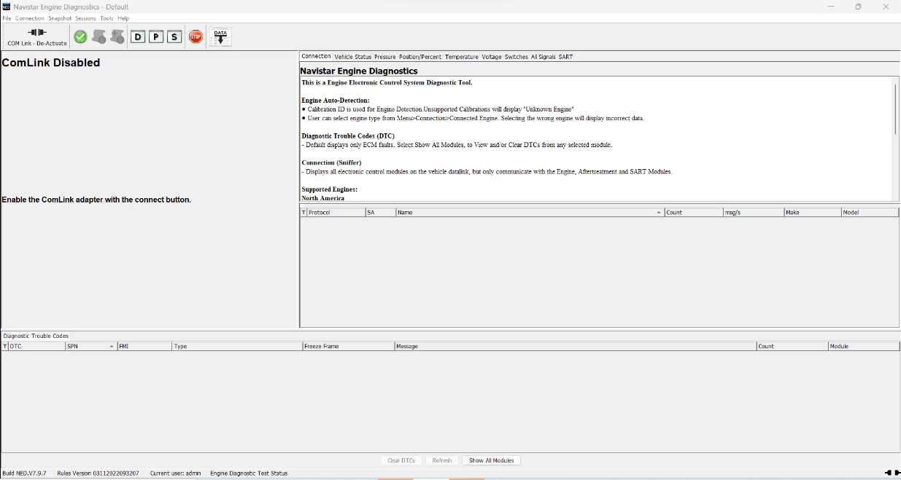Click the info panel's vertical scrollbar

tap(895, 109)
